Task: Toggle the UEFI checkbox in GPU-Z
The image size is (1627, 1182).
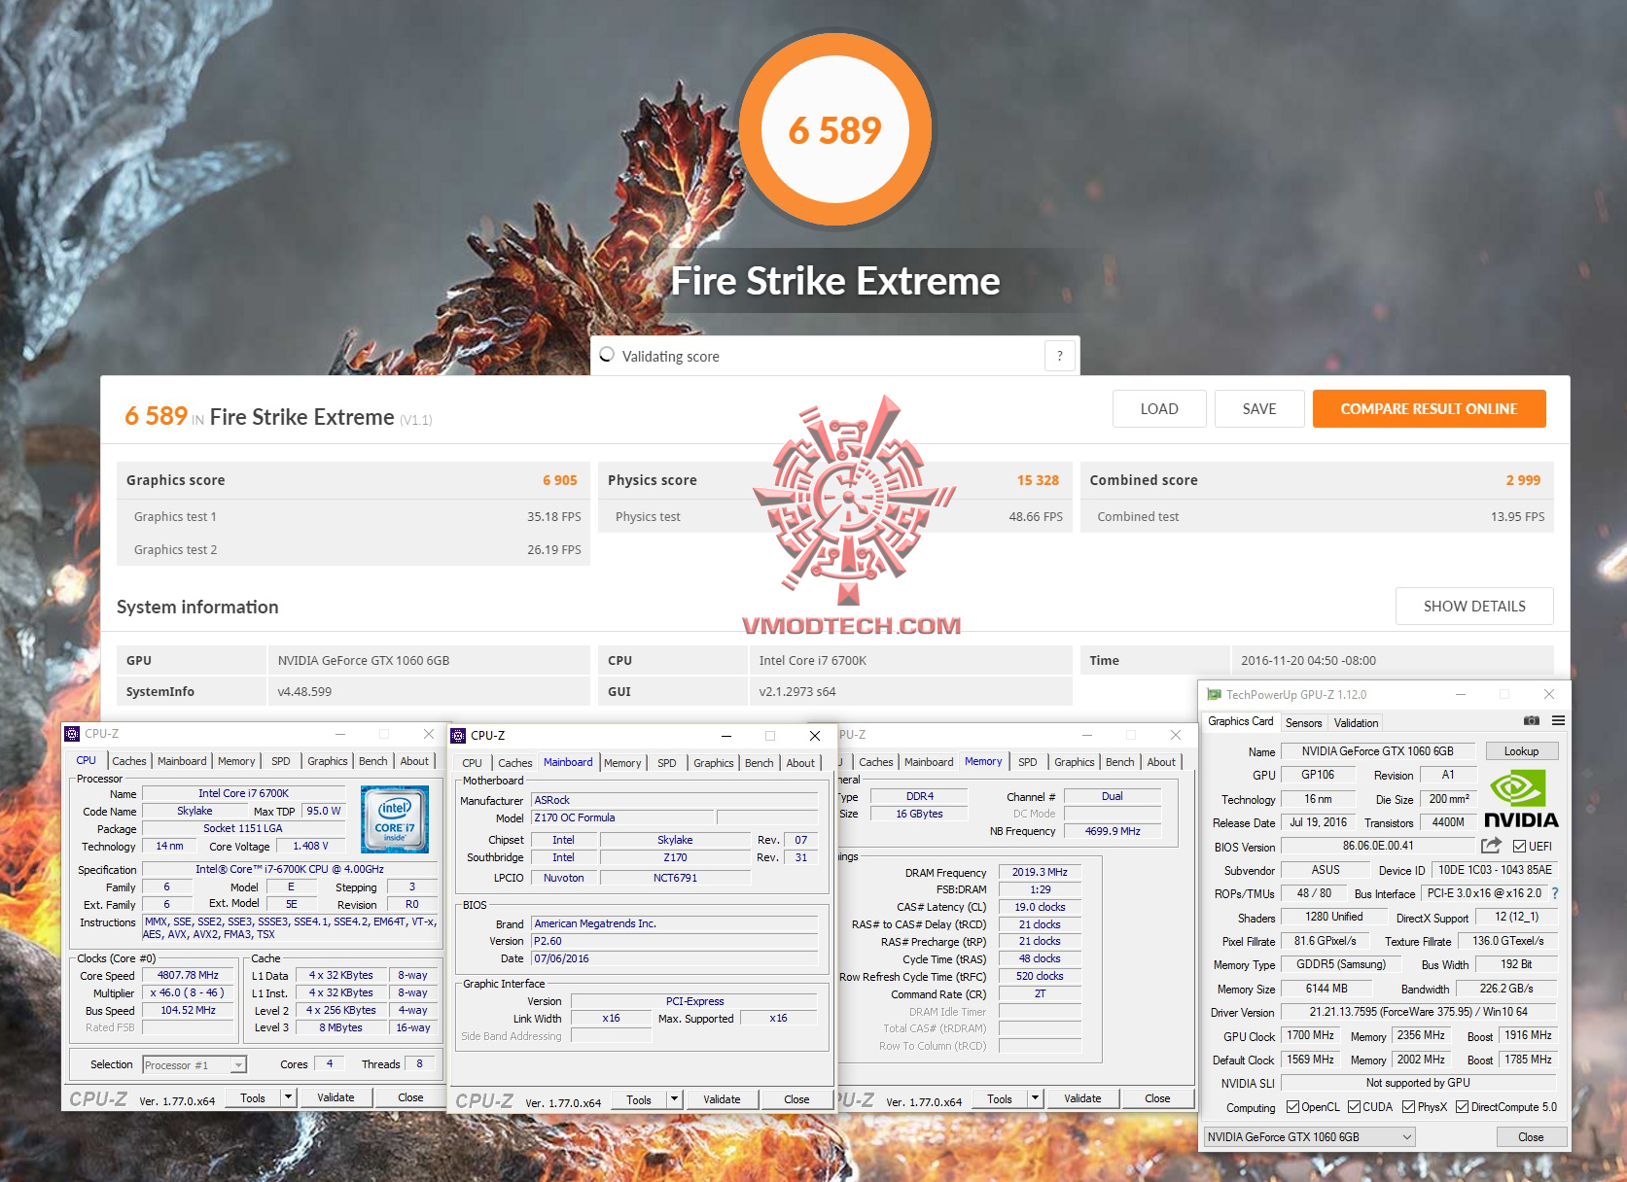Action: 1519,846
